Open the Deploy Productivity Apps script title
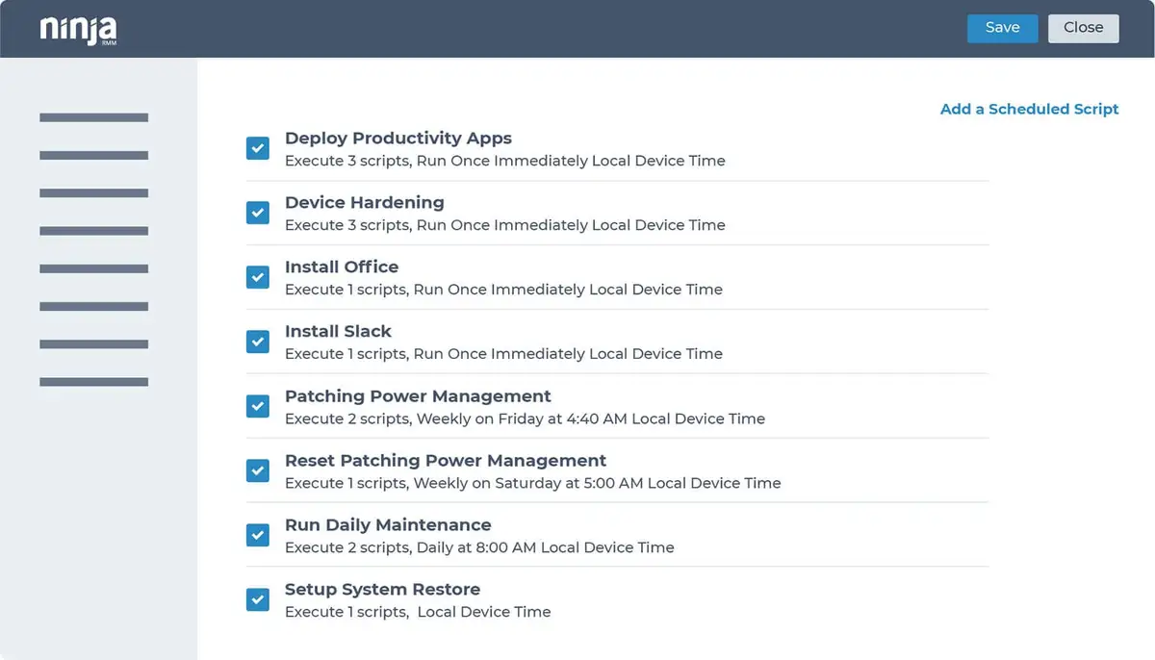Viewport: 1155px width, 660px height. 398,139
